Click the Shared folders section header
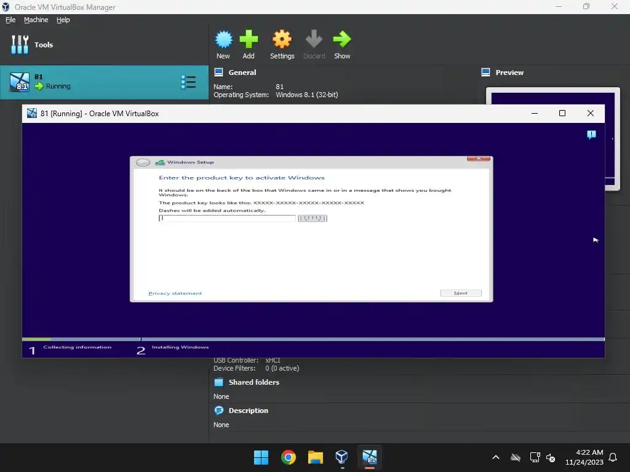Image resolution: width=630 pixels, height=472 pixels. [254, 382]
